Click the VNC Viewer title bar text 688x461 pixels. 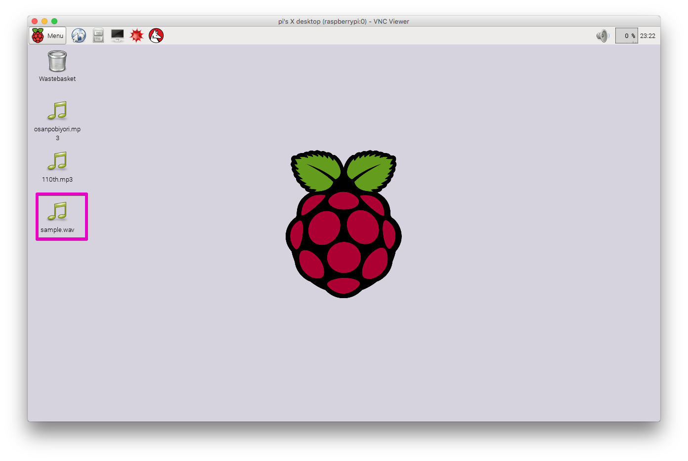click(343, 21)
